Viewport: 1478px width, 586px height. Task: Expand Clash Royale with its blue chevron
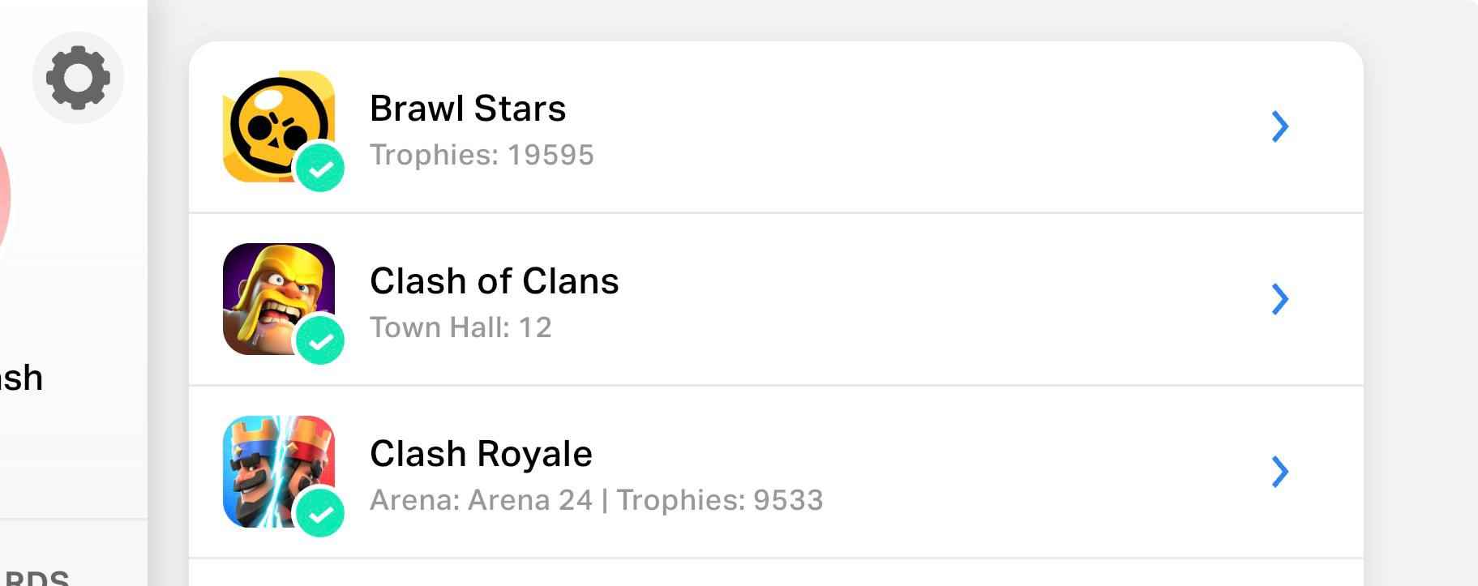[x=1279, y=472]
